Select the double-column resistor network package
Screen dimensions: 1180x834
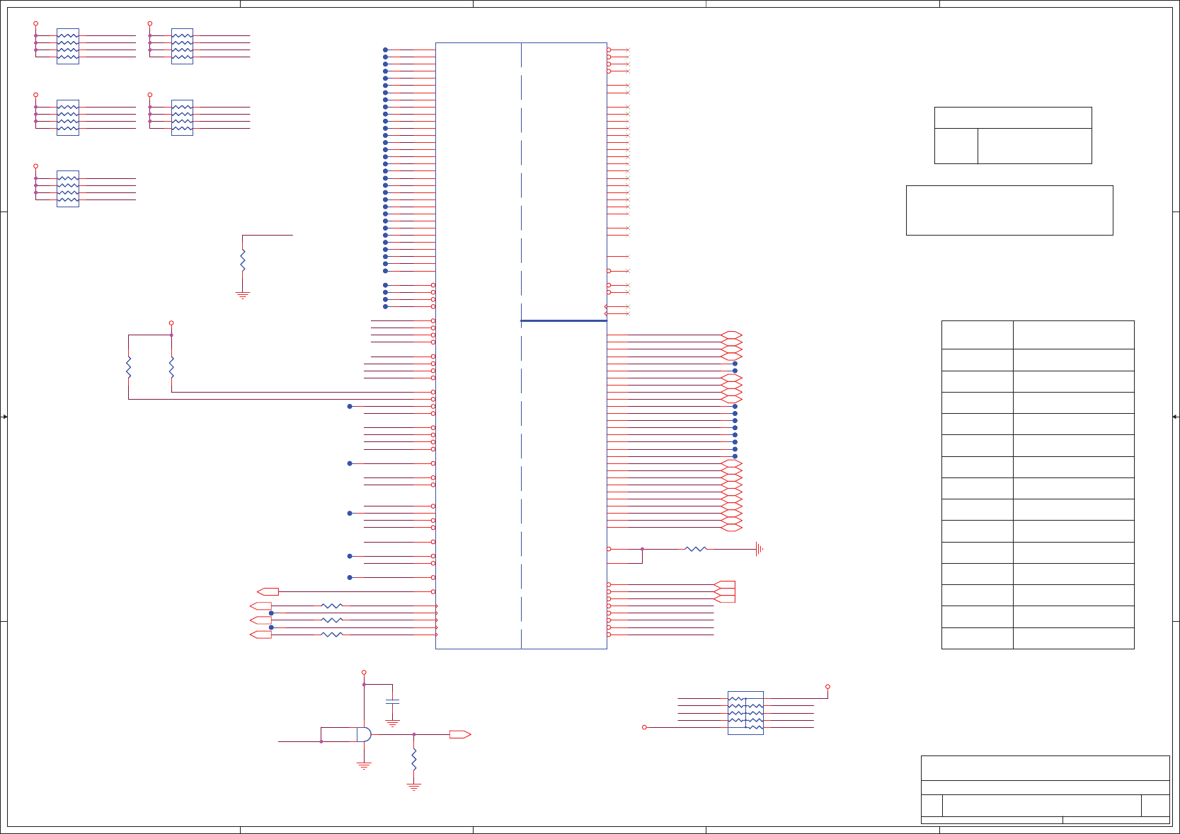(745, 713)
